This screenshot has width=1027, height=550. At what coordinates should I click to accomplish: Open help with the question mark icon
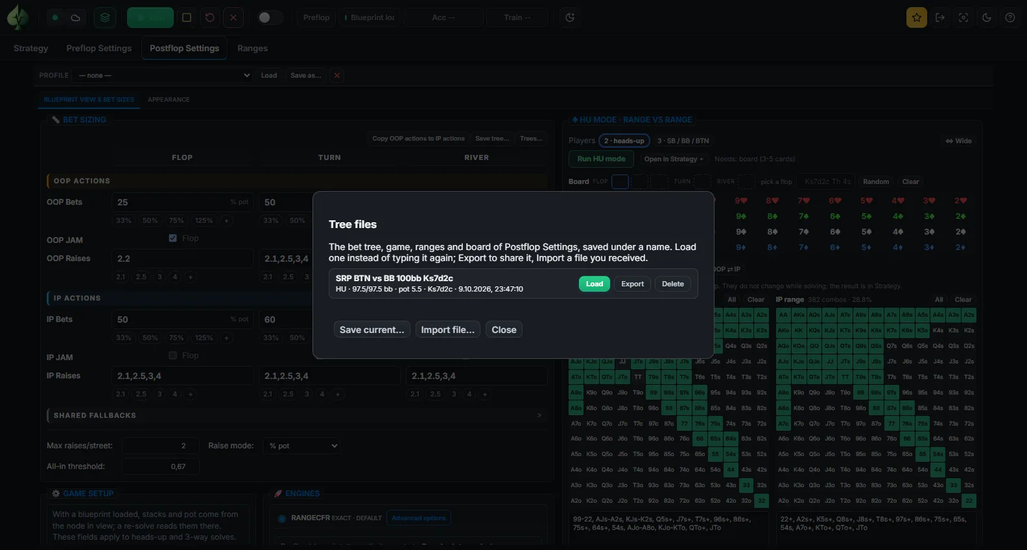click(1010, 17)
